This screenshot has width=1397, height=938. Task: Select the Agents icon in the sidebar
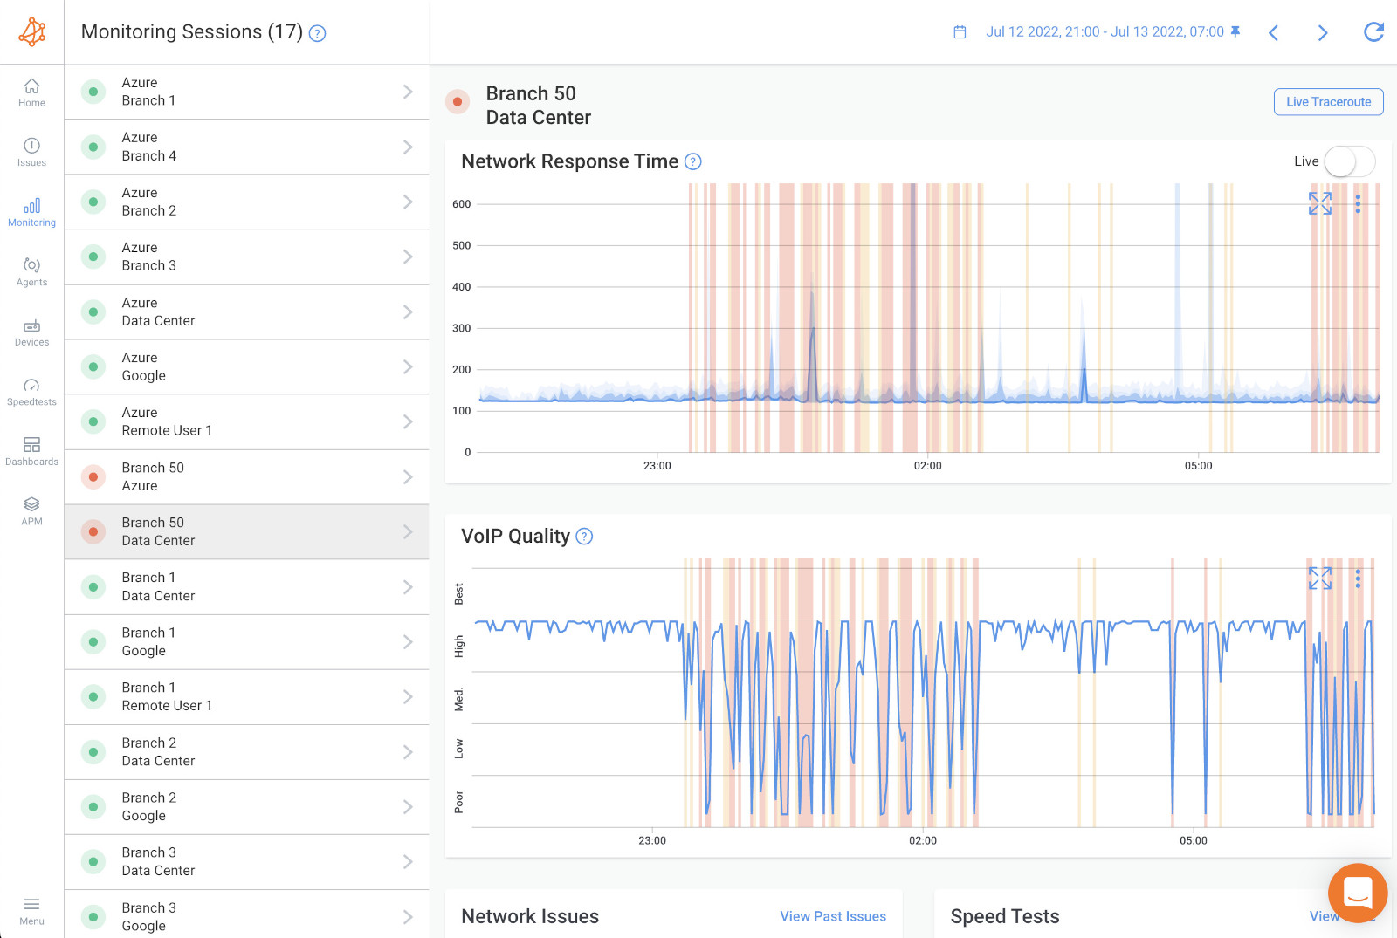click(31, 267)
